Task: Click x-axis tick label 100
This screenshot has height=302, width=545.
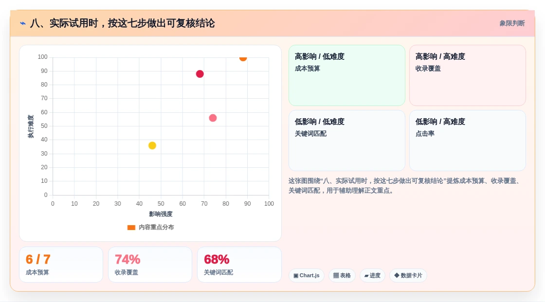Action: point(269,204)
